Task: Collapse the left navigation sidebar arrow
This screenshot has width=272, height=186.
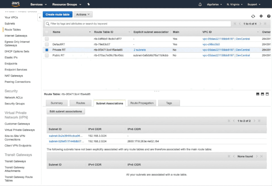Action: [39, 17]
